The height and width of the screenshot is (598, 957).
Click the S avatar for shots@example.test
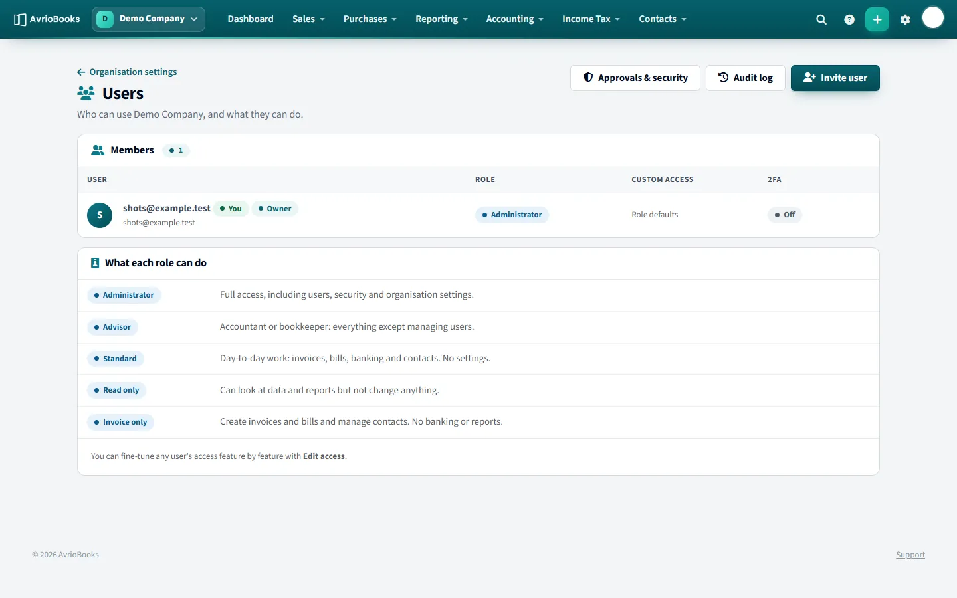pyautogui.click(x=100, y=215)
